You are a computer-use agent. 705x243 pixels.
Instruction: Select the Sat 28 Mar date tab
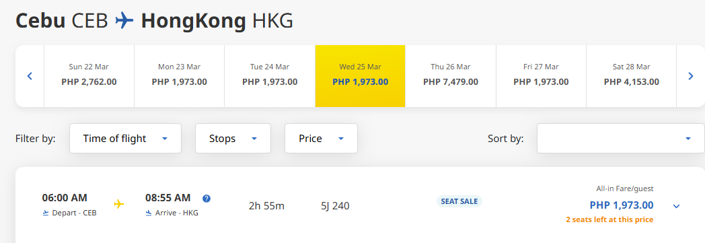tap(631, 76)
